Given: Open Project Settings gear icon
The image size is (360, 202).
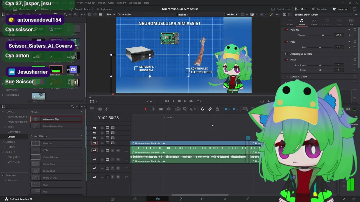Looking at the screenshot, I should tap(354, 199).
